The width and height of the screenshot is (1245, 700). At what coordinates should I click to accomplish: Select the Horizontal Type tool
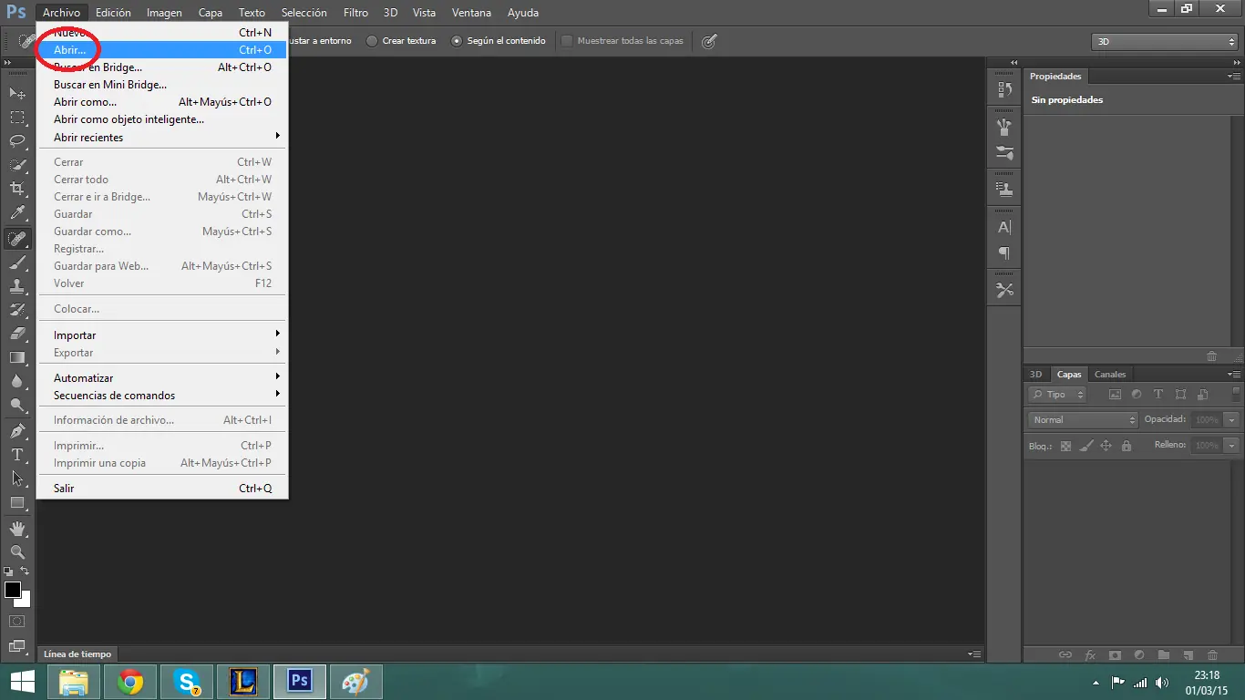[17, 454]
